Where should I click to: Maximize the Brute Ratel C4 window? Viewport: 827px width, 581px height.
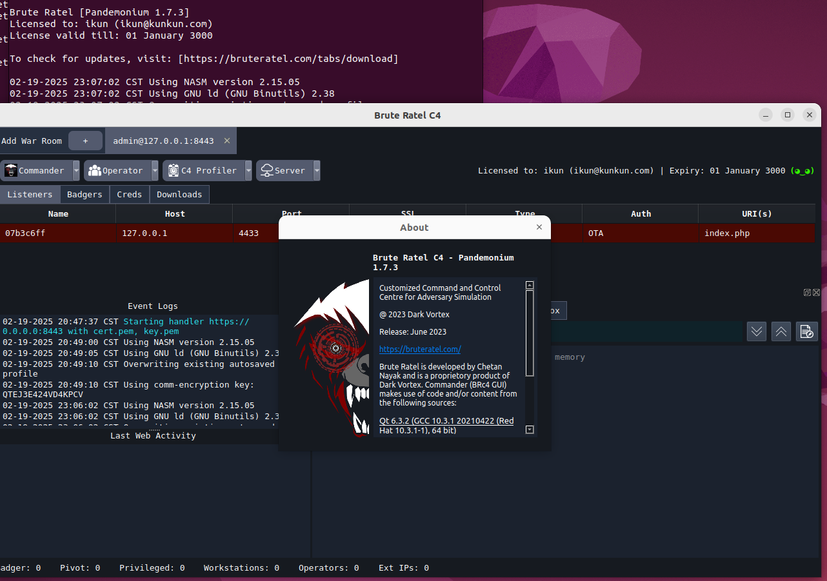[x=787, y=115]
